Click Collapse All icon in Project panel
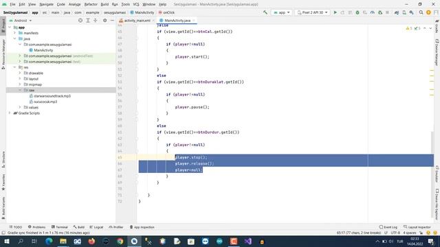The width and height of the screenshot is (440, 247). pos(96,21)
